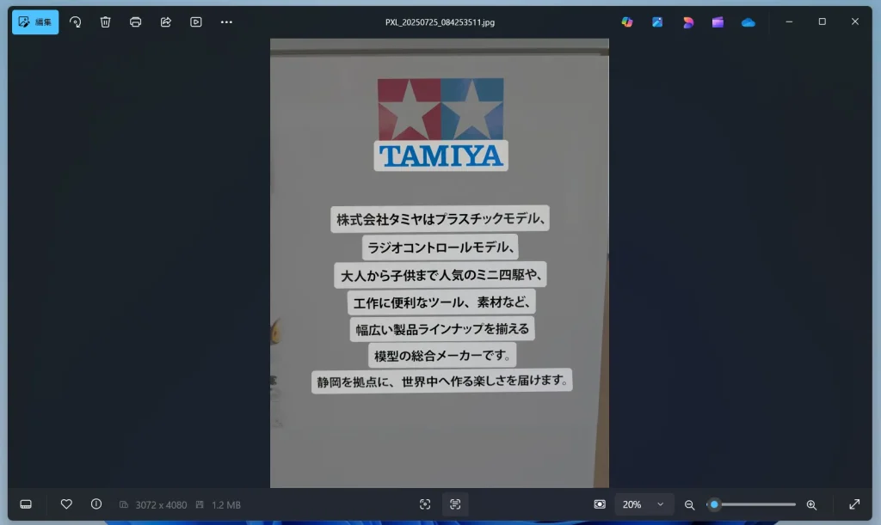Select the detected TAMIYA logo text
The height and width of the screenshot is (525, 881).
point(441,156)
